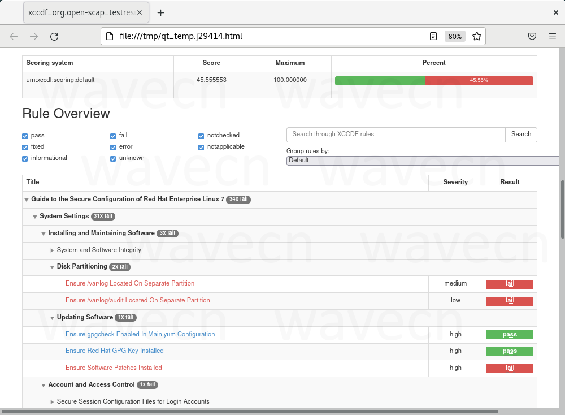Screen dimensions: 565x415
Task: Open the Firefox reader view icon
Action: click(x=433, y=36)
